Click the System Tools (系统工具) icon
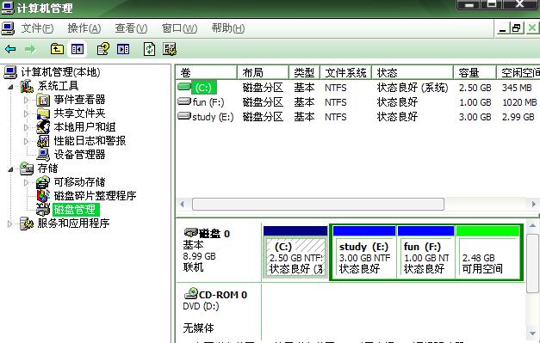This screenshot has width=540, height=343. pyautogui.click(x=27, y=86)
